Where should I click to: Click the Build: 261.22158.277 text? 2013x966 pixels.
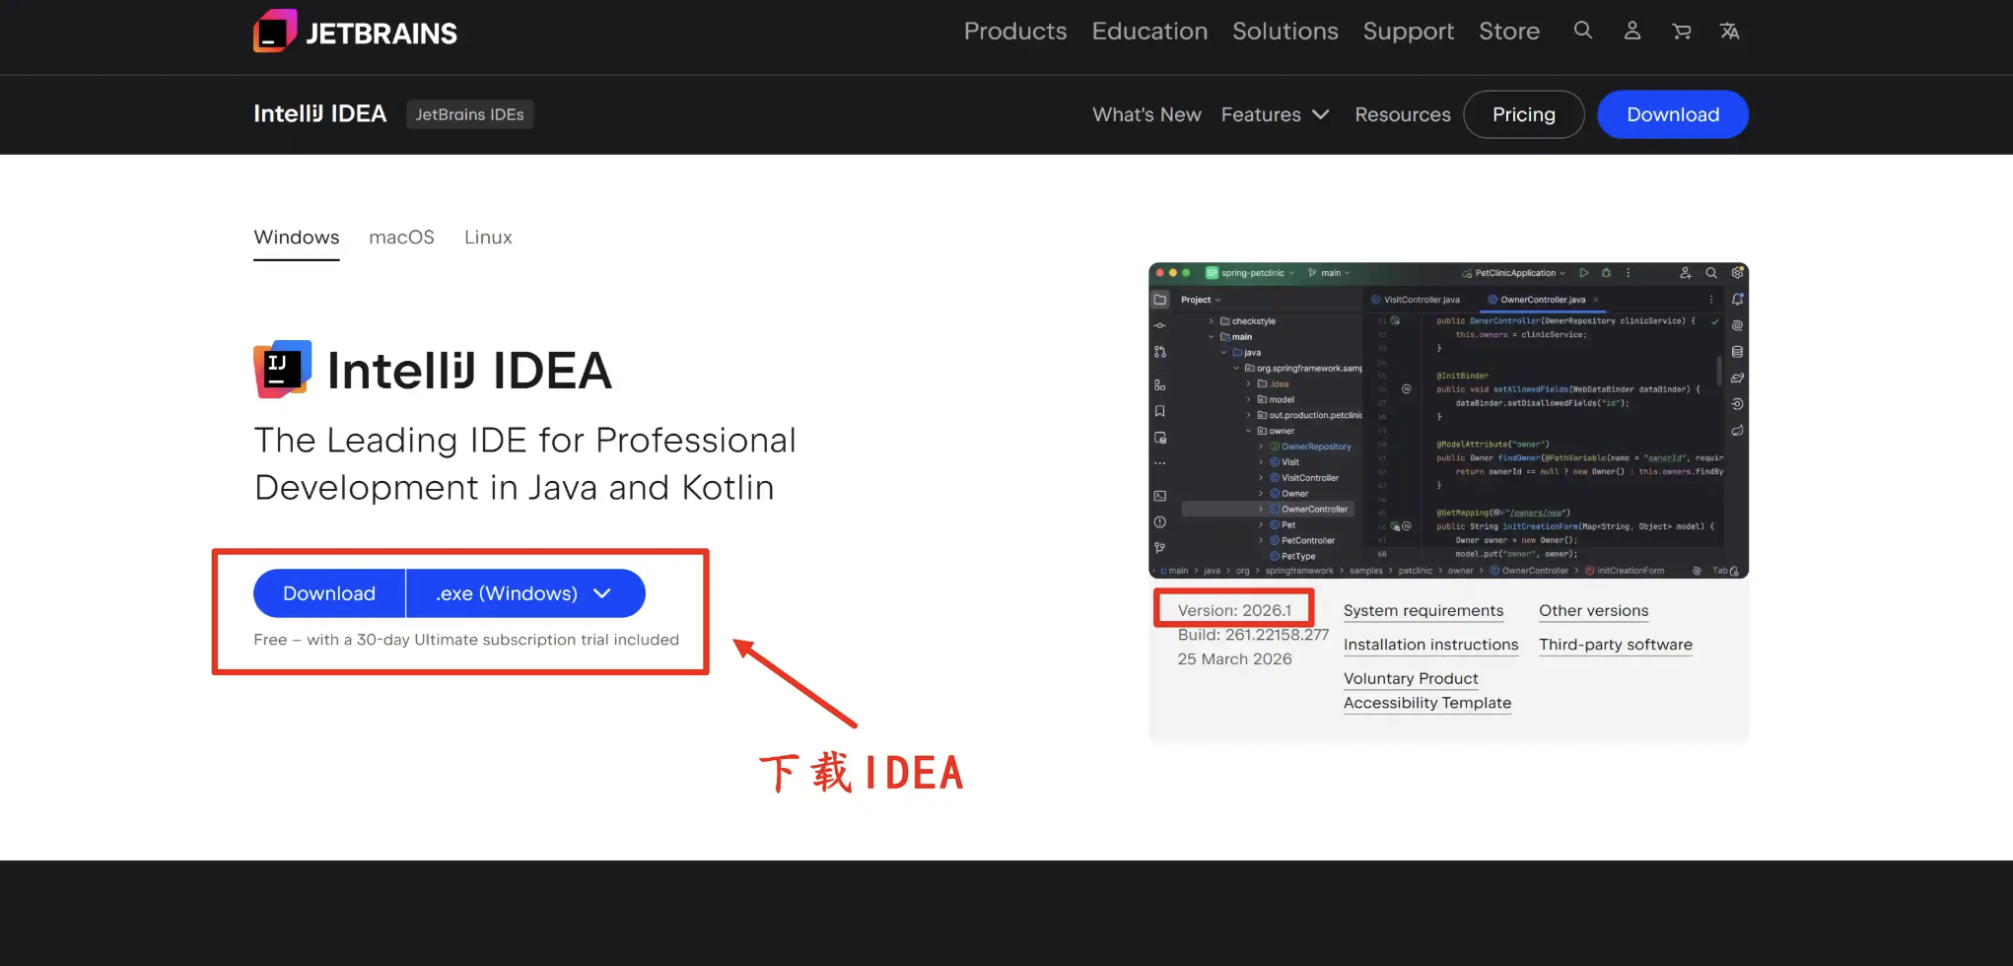point(1253,635)
